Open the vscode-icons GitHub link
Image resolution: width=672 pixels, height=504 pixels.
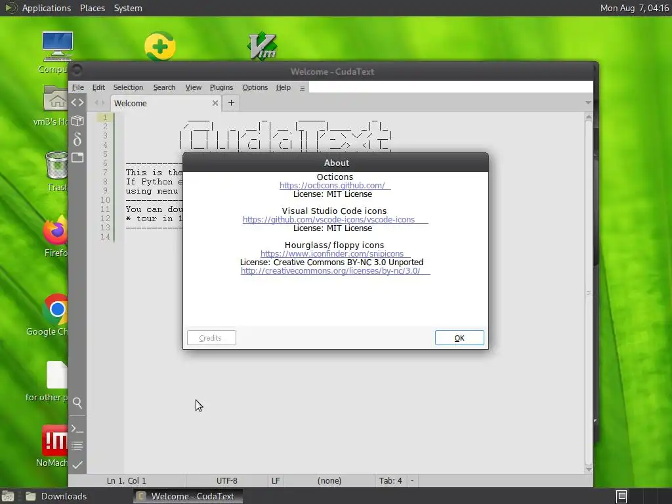coord(335,219)
